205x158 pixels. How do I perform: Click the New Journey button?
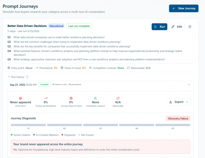point(183,8)
